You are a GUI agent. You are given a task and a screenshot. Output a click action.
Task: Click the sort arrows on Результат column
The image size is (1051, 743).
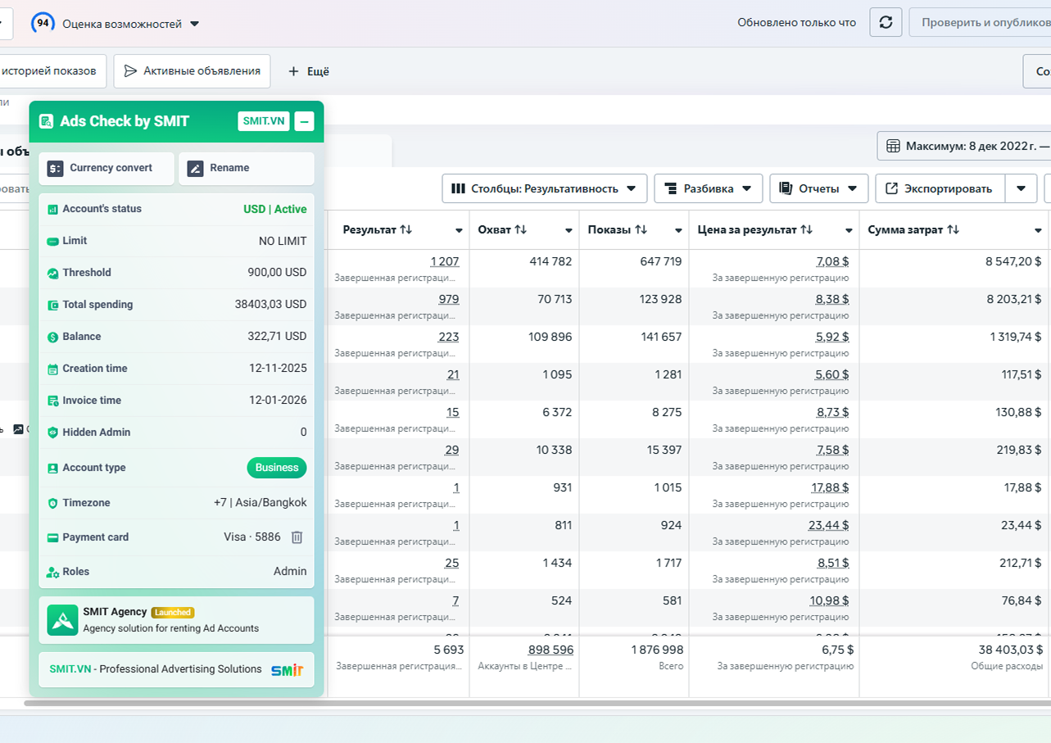[406, 230]
